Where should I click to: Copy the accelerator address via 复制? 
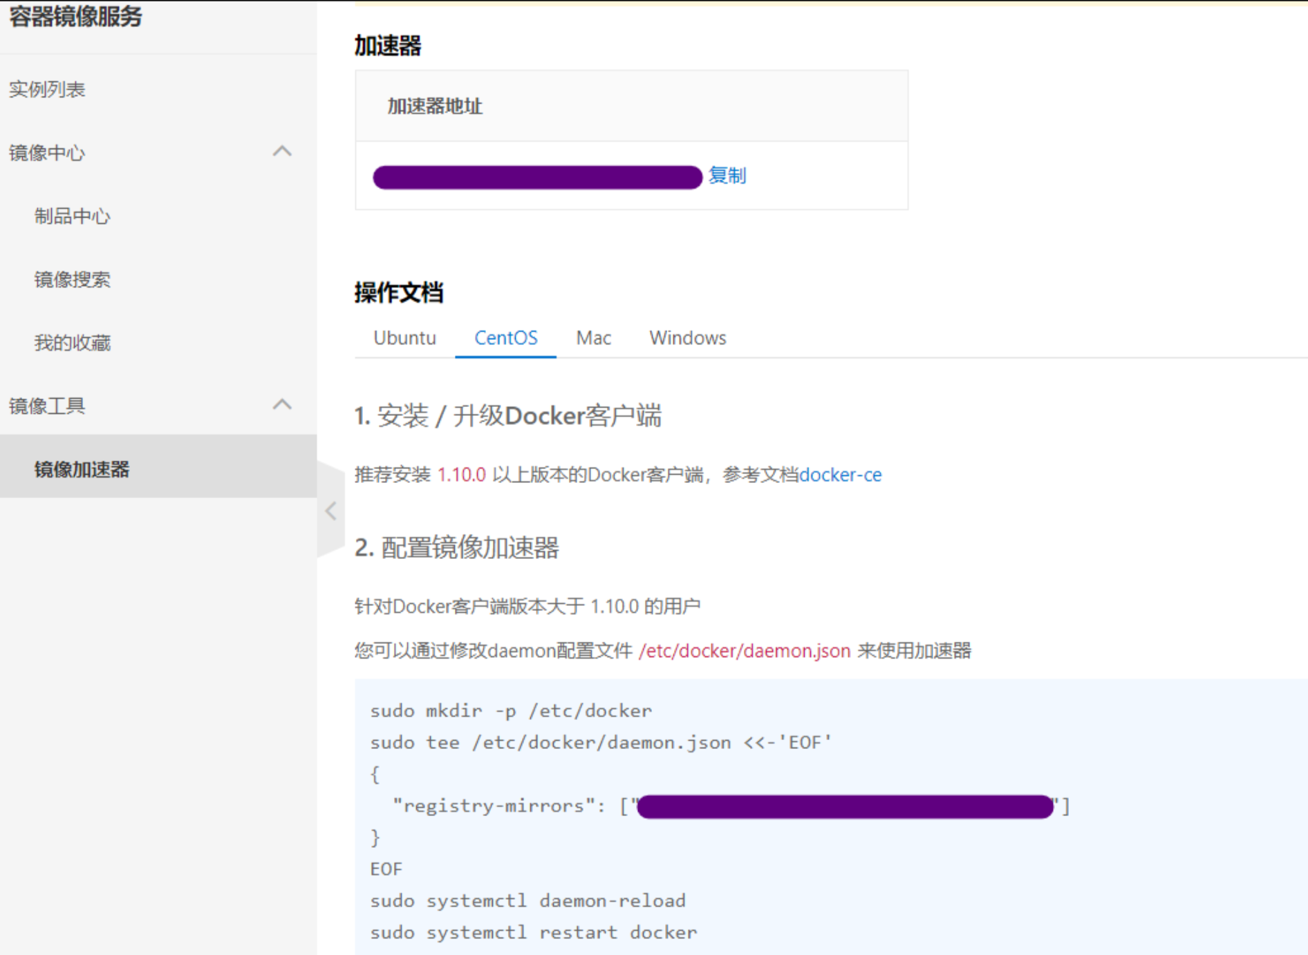(727, 176)
